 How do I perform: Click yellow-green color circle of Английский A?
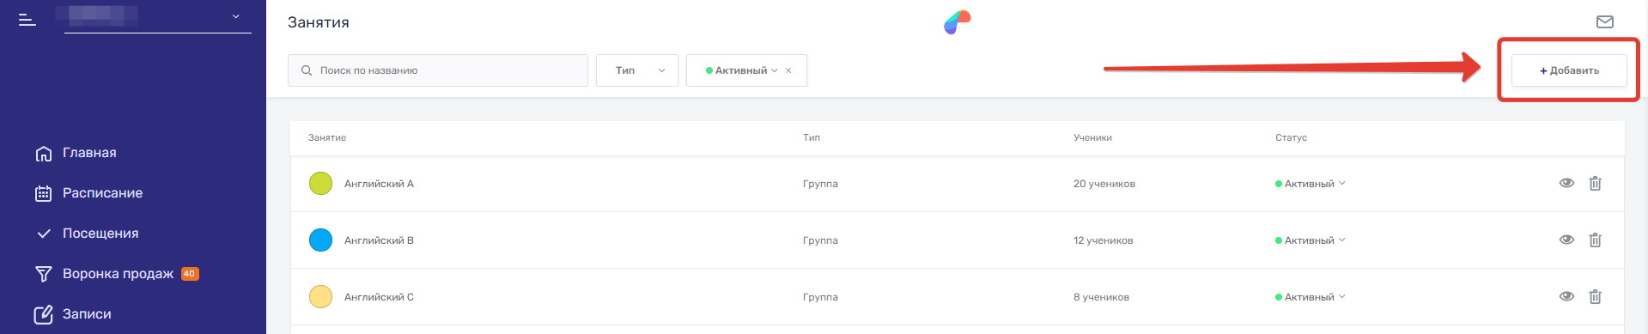click(320, 184)
